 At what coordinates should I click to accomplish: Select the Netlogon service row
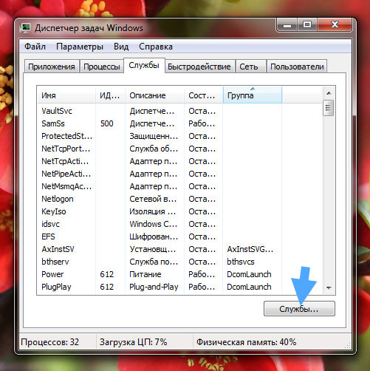coord(179,199)
